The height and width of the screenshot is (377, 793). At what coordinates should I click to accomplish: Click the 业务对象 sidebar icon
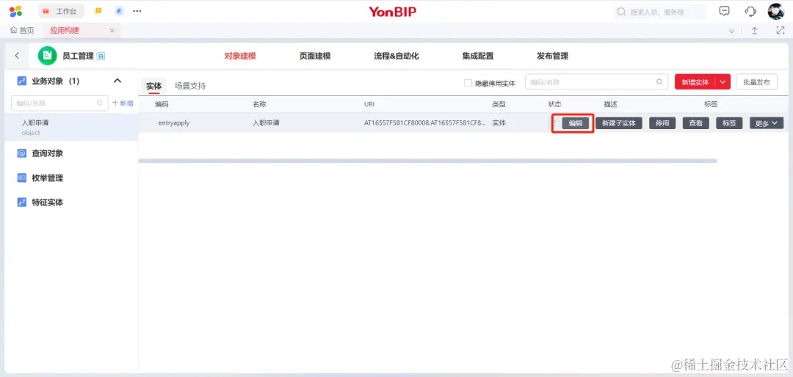pyautogui.click(x=21, y=81)
